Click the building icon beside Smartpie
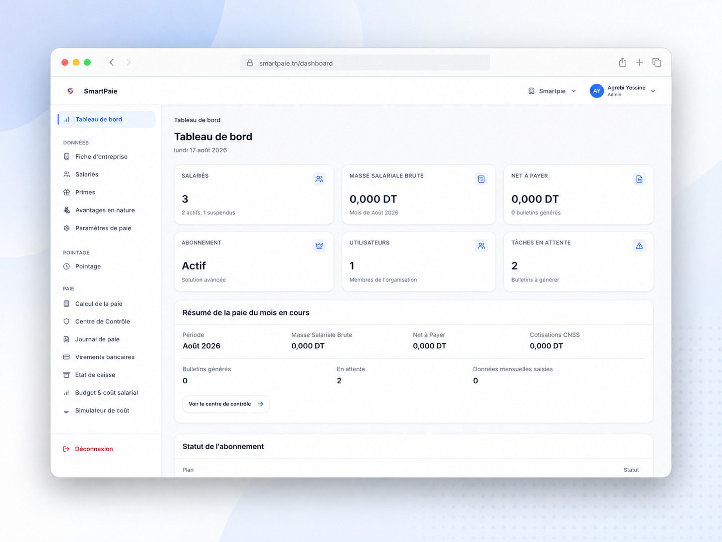The width and height of the screenshot is (722, 542). click(x=532, y=91)
